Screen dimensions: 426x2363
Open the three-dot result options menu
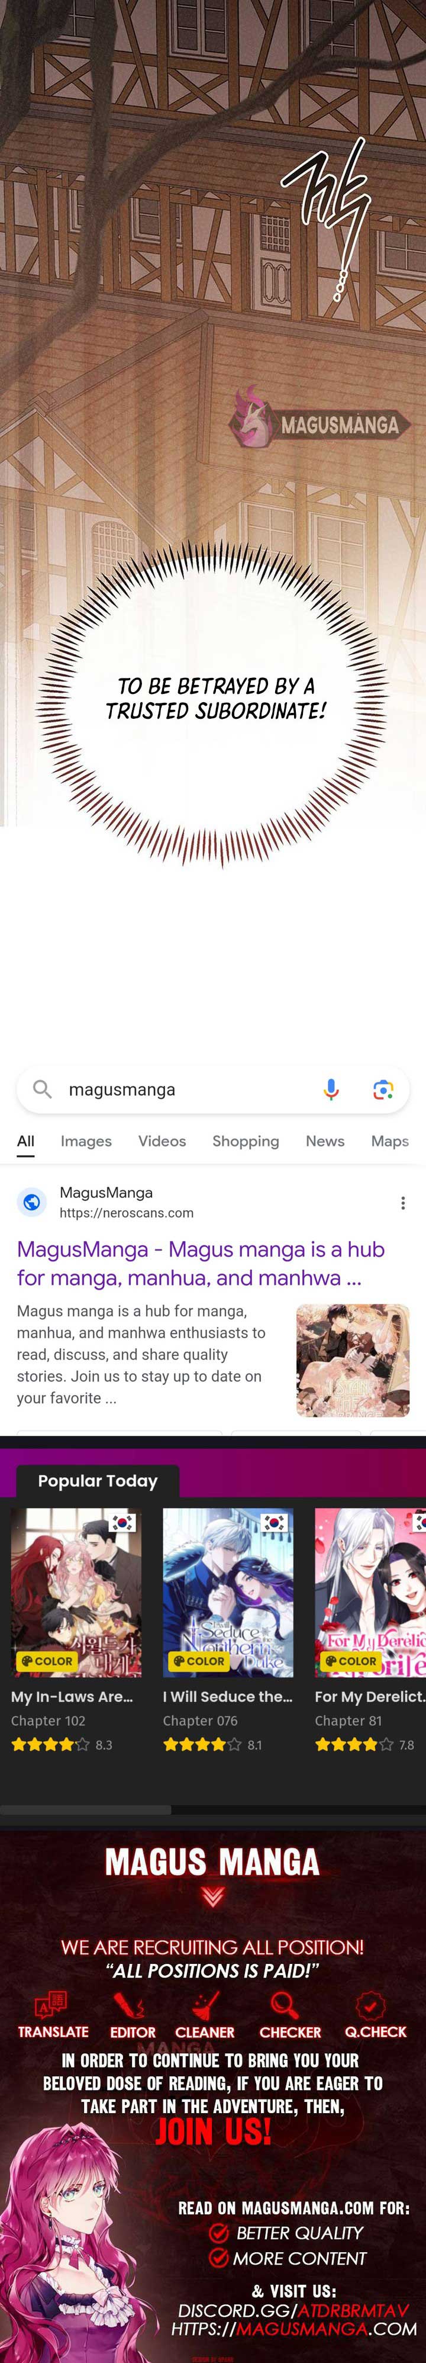(403, 1202)
